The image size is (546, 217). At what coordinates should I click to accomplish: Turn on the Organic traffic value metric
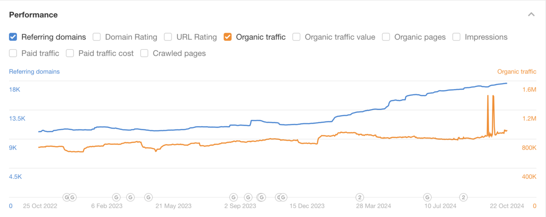click(297, 37)
